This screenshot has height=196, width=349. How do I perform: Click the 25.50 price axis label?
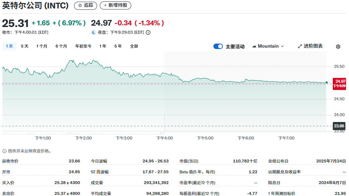pyautogui.click(x=339, y=67)
